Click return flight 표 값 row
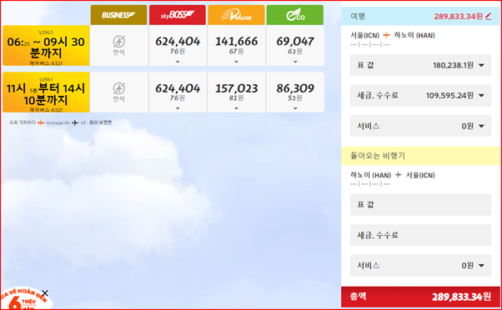The image size is (502, 310). point(420,204)
